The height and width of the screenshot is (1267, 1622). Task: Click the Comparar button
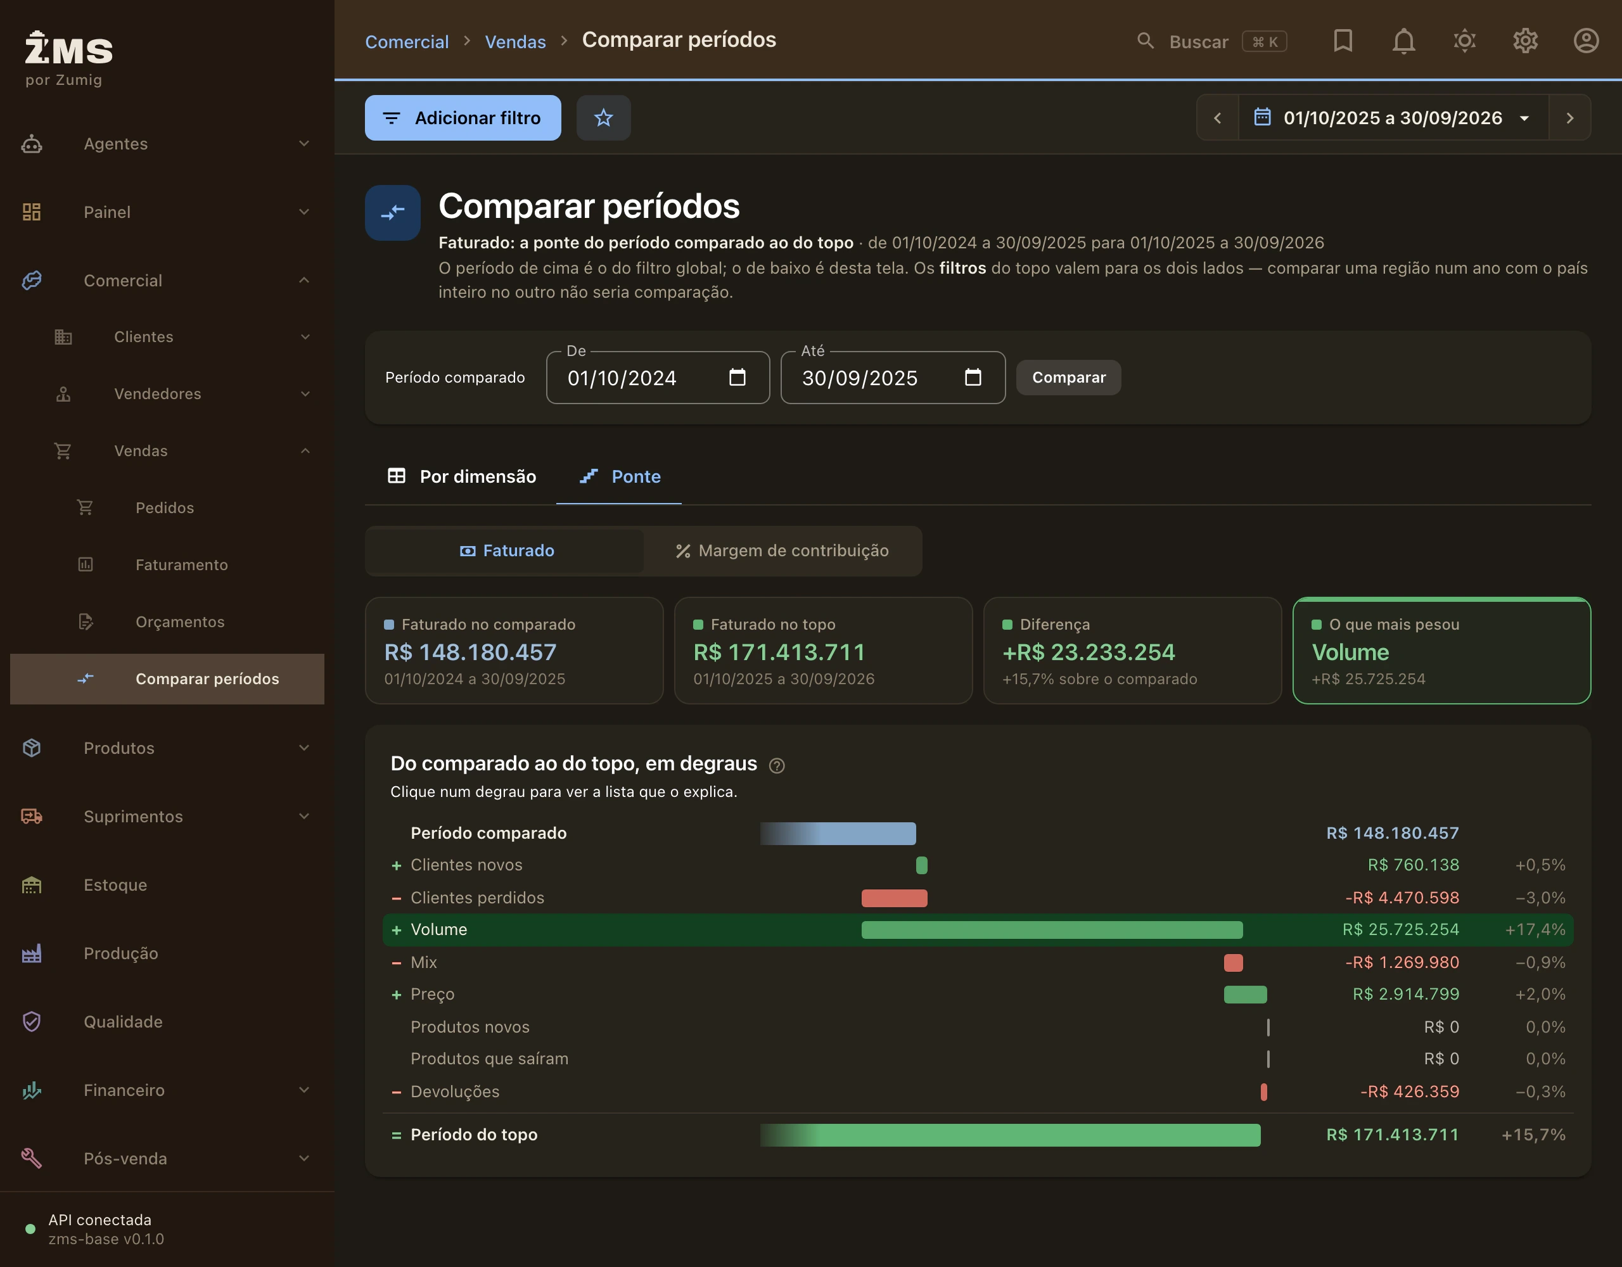(1069, 378)
